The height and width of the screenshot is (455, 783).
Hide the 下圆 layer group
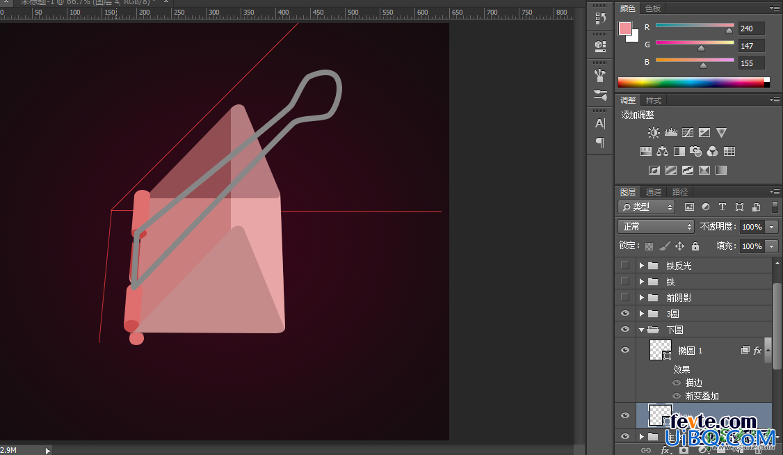click(x=624, y=329)
